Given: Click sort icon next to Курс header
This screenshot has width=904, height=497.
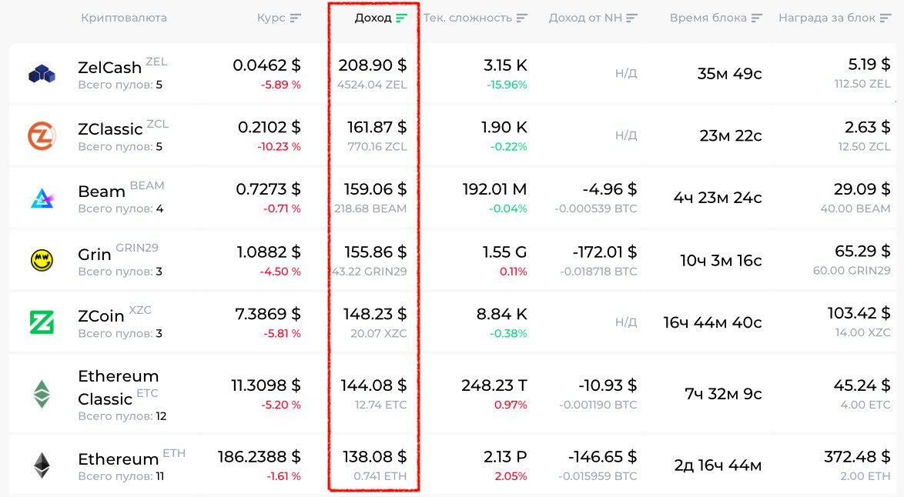Looking at the screenshot, I should (x=295, y=18).
